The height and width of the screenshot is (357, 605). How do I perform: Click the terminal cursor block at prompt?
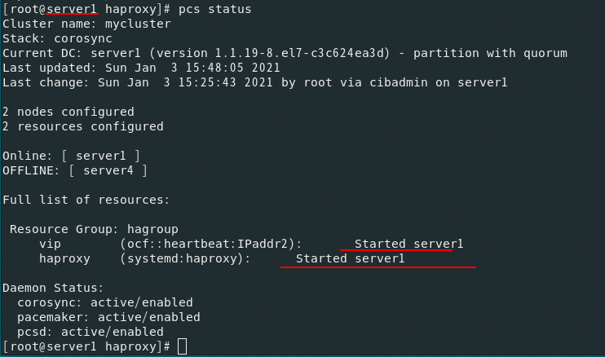[x=182, y=346]
